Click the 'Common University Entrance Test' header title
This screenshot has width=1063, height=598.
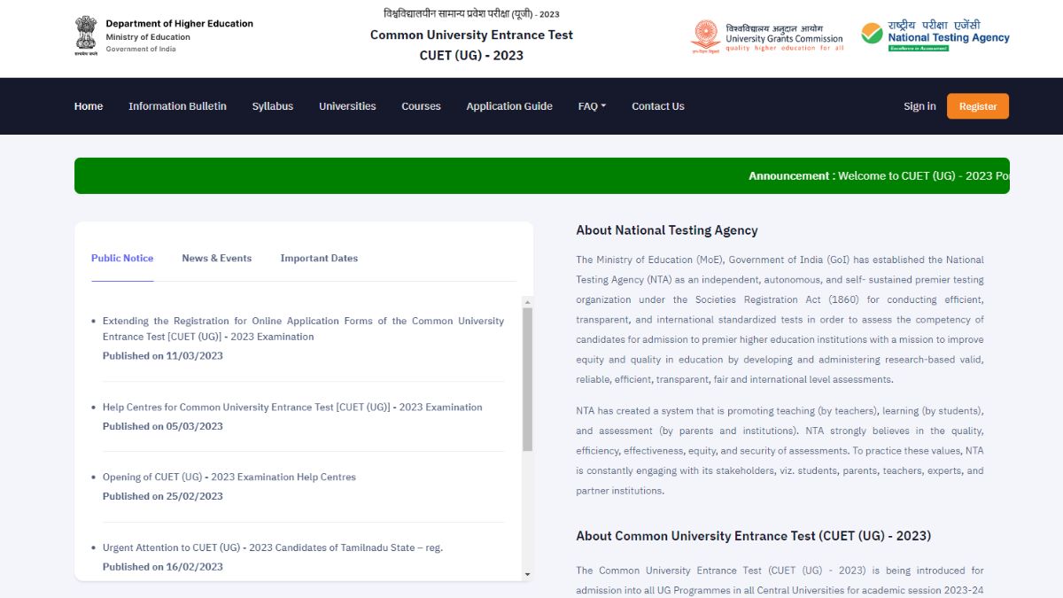471,35
